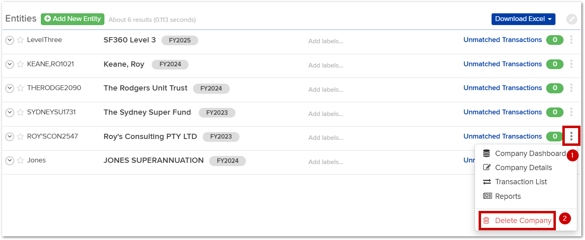
Task: Toggle favorite star for KEANE,RO1021
Action: coord(20,64)
